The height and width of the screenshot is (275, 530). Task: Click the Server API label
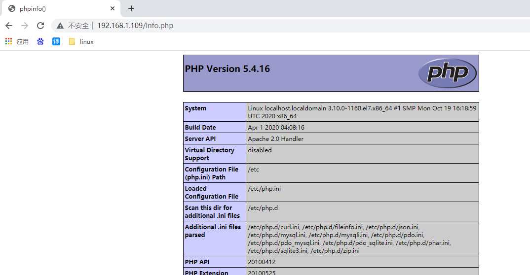[x=200, y=138]
